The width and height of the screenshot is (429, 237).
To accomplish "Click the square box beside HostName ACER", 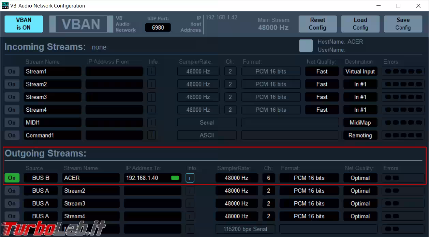I will pyautogui.click(x=306, y=46).
